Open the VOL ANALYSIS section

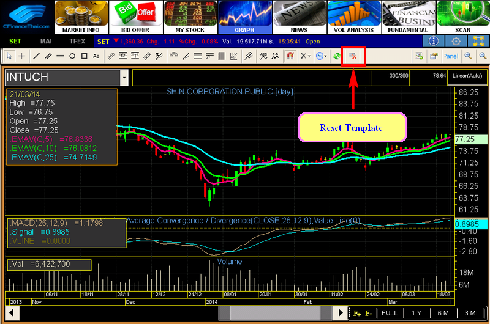click(x=354, y=17)
